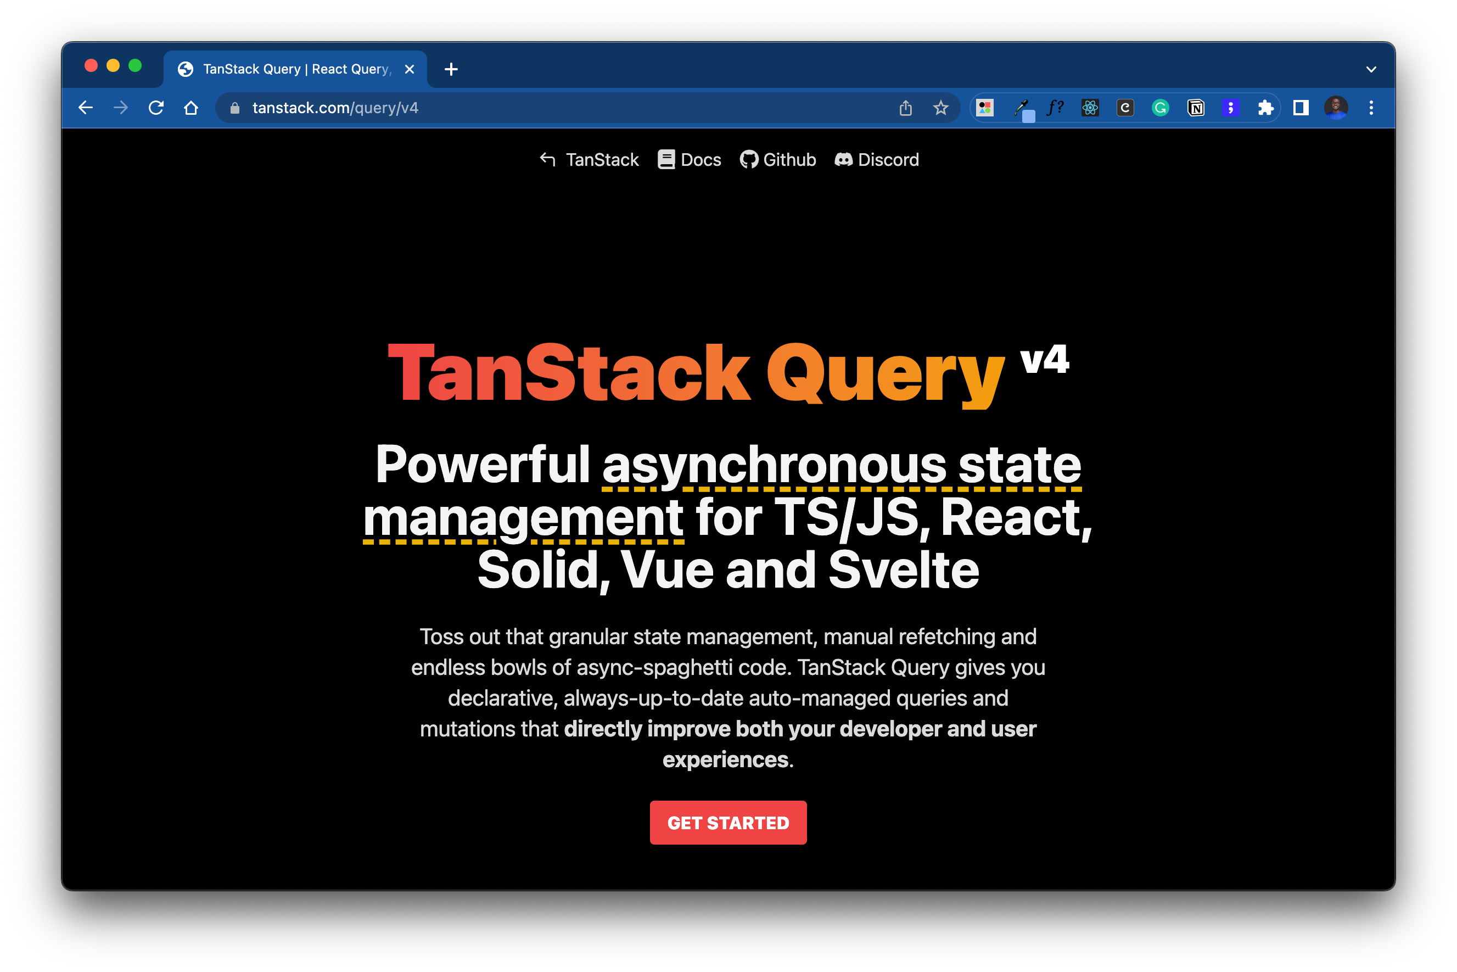Click the GitHub octocat icon

coord(749,160)
